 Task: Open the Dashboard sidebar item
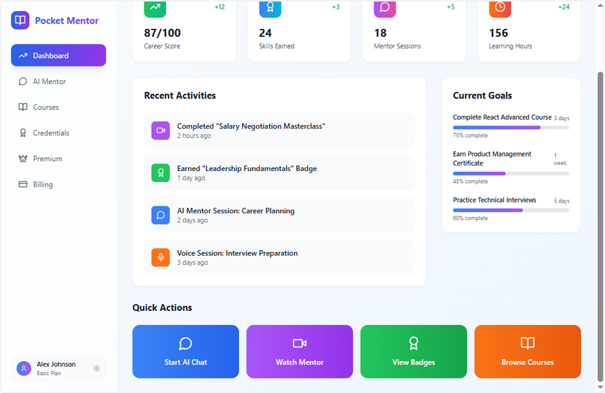pos(58,55)
